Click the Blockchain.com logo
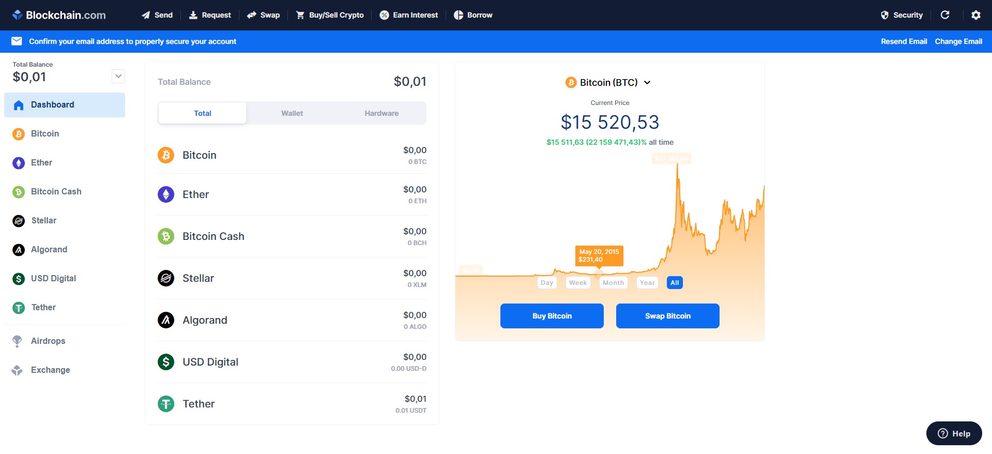This screenshot has width=992, height=454. click(x=59, y=15)
